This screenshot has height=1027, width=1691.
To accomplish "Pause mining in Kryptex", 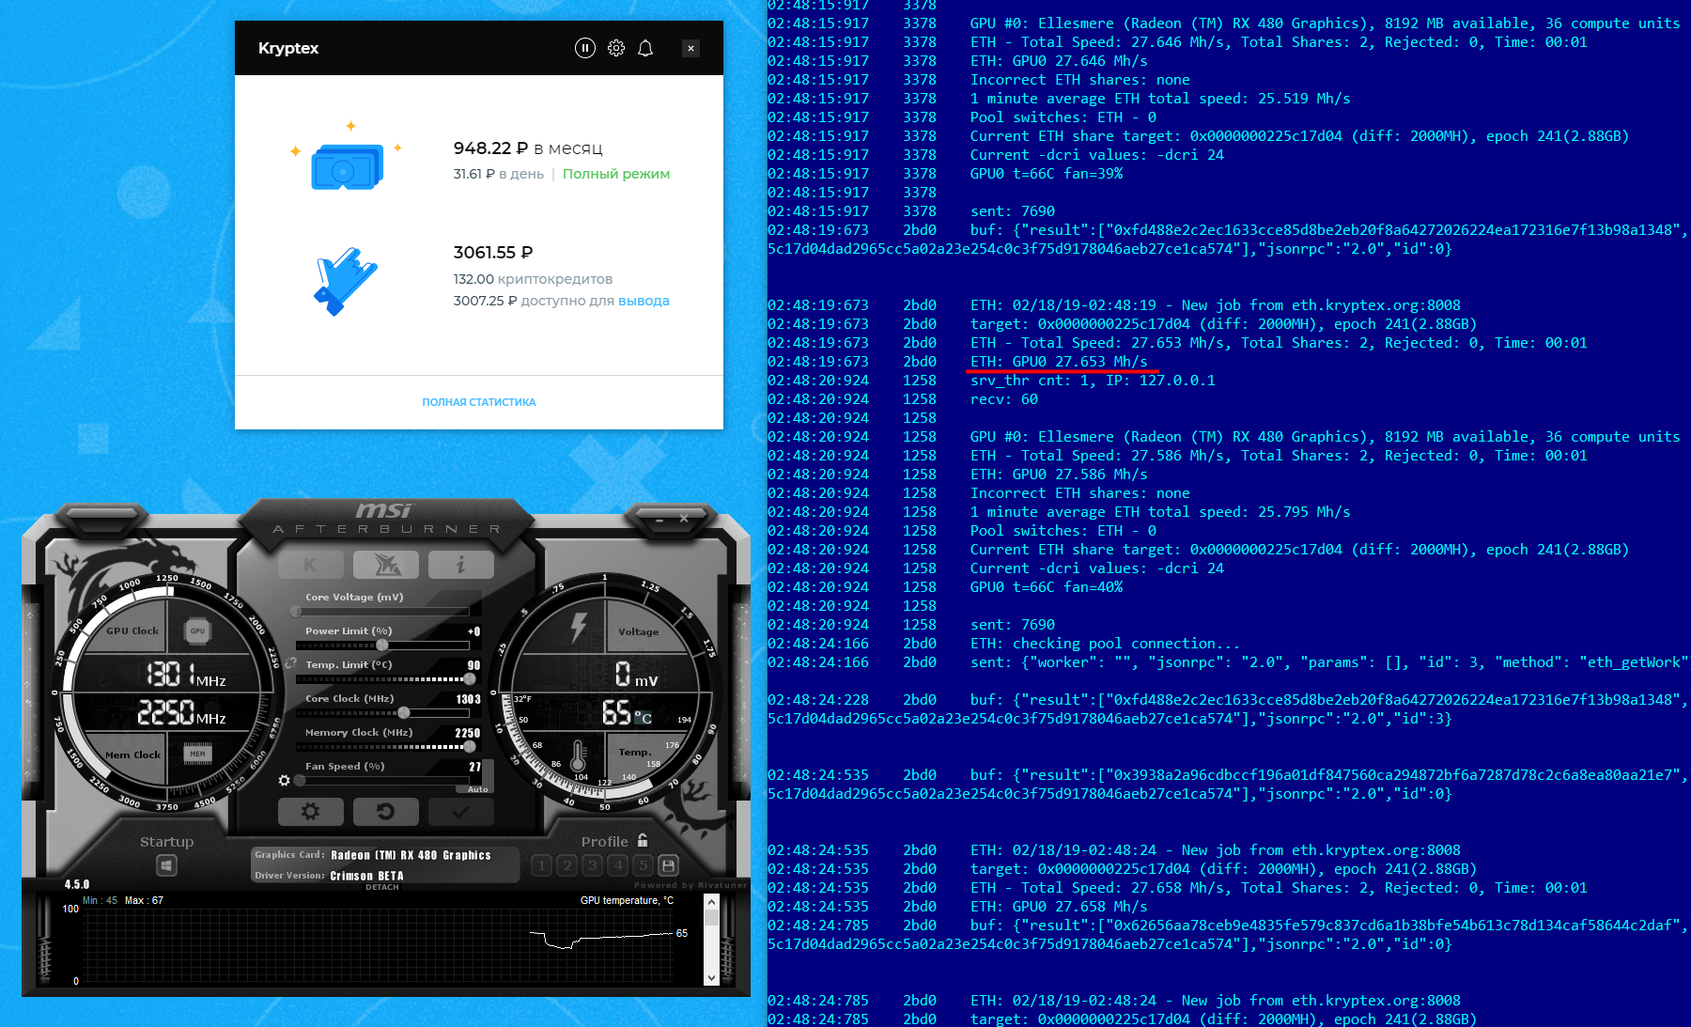I will [584, 48].
